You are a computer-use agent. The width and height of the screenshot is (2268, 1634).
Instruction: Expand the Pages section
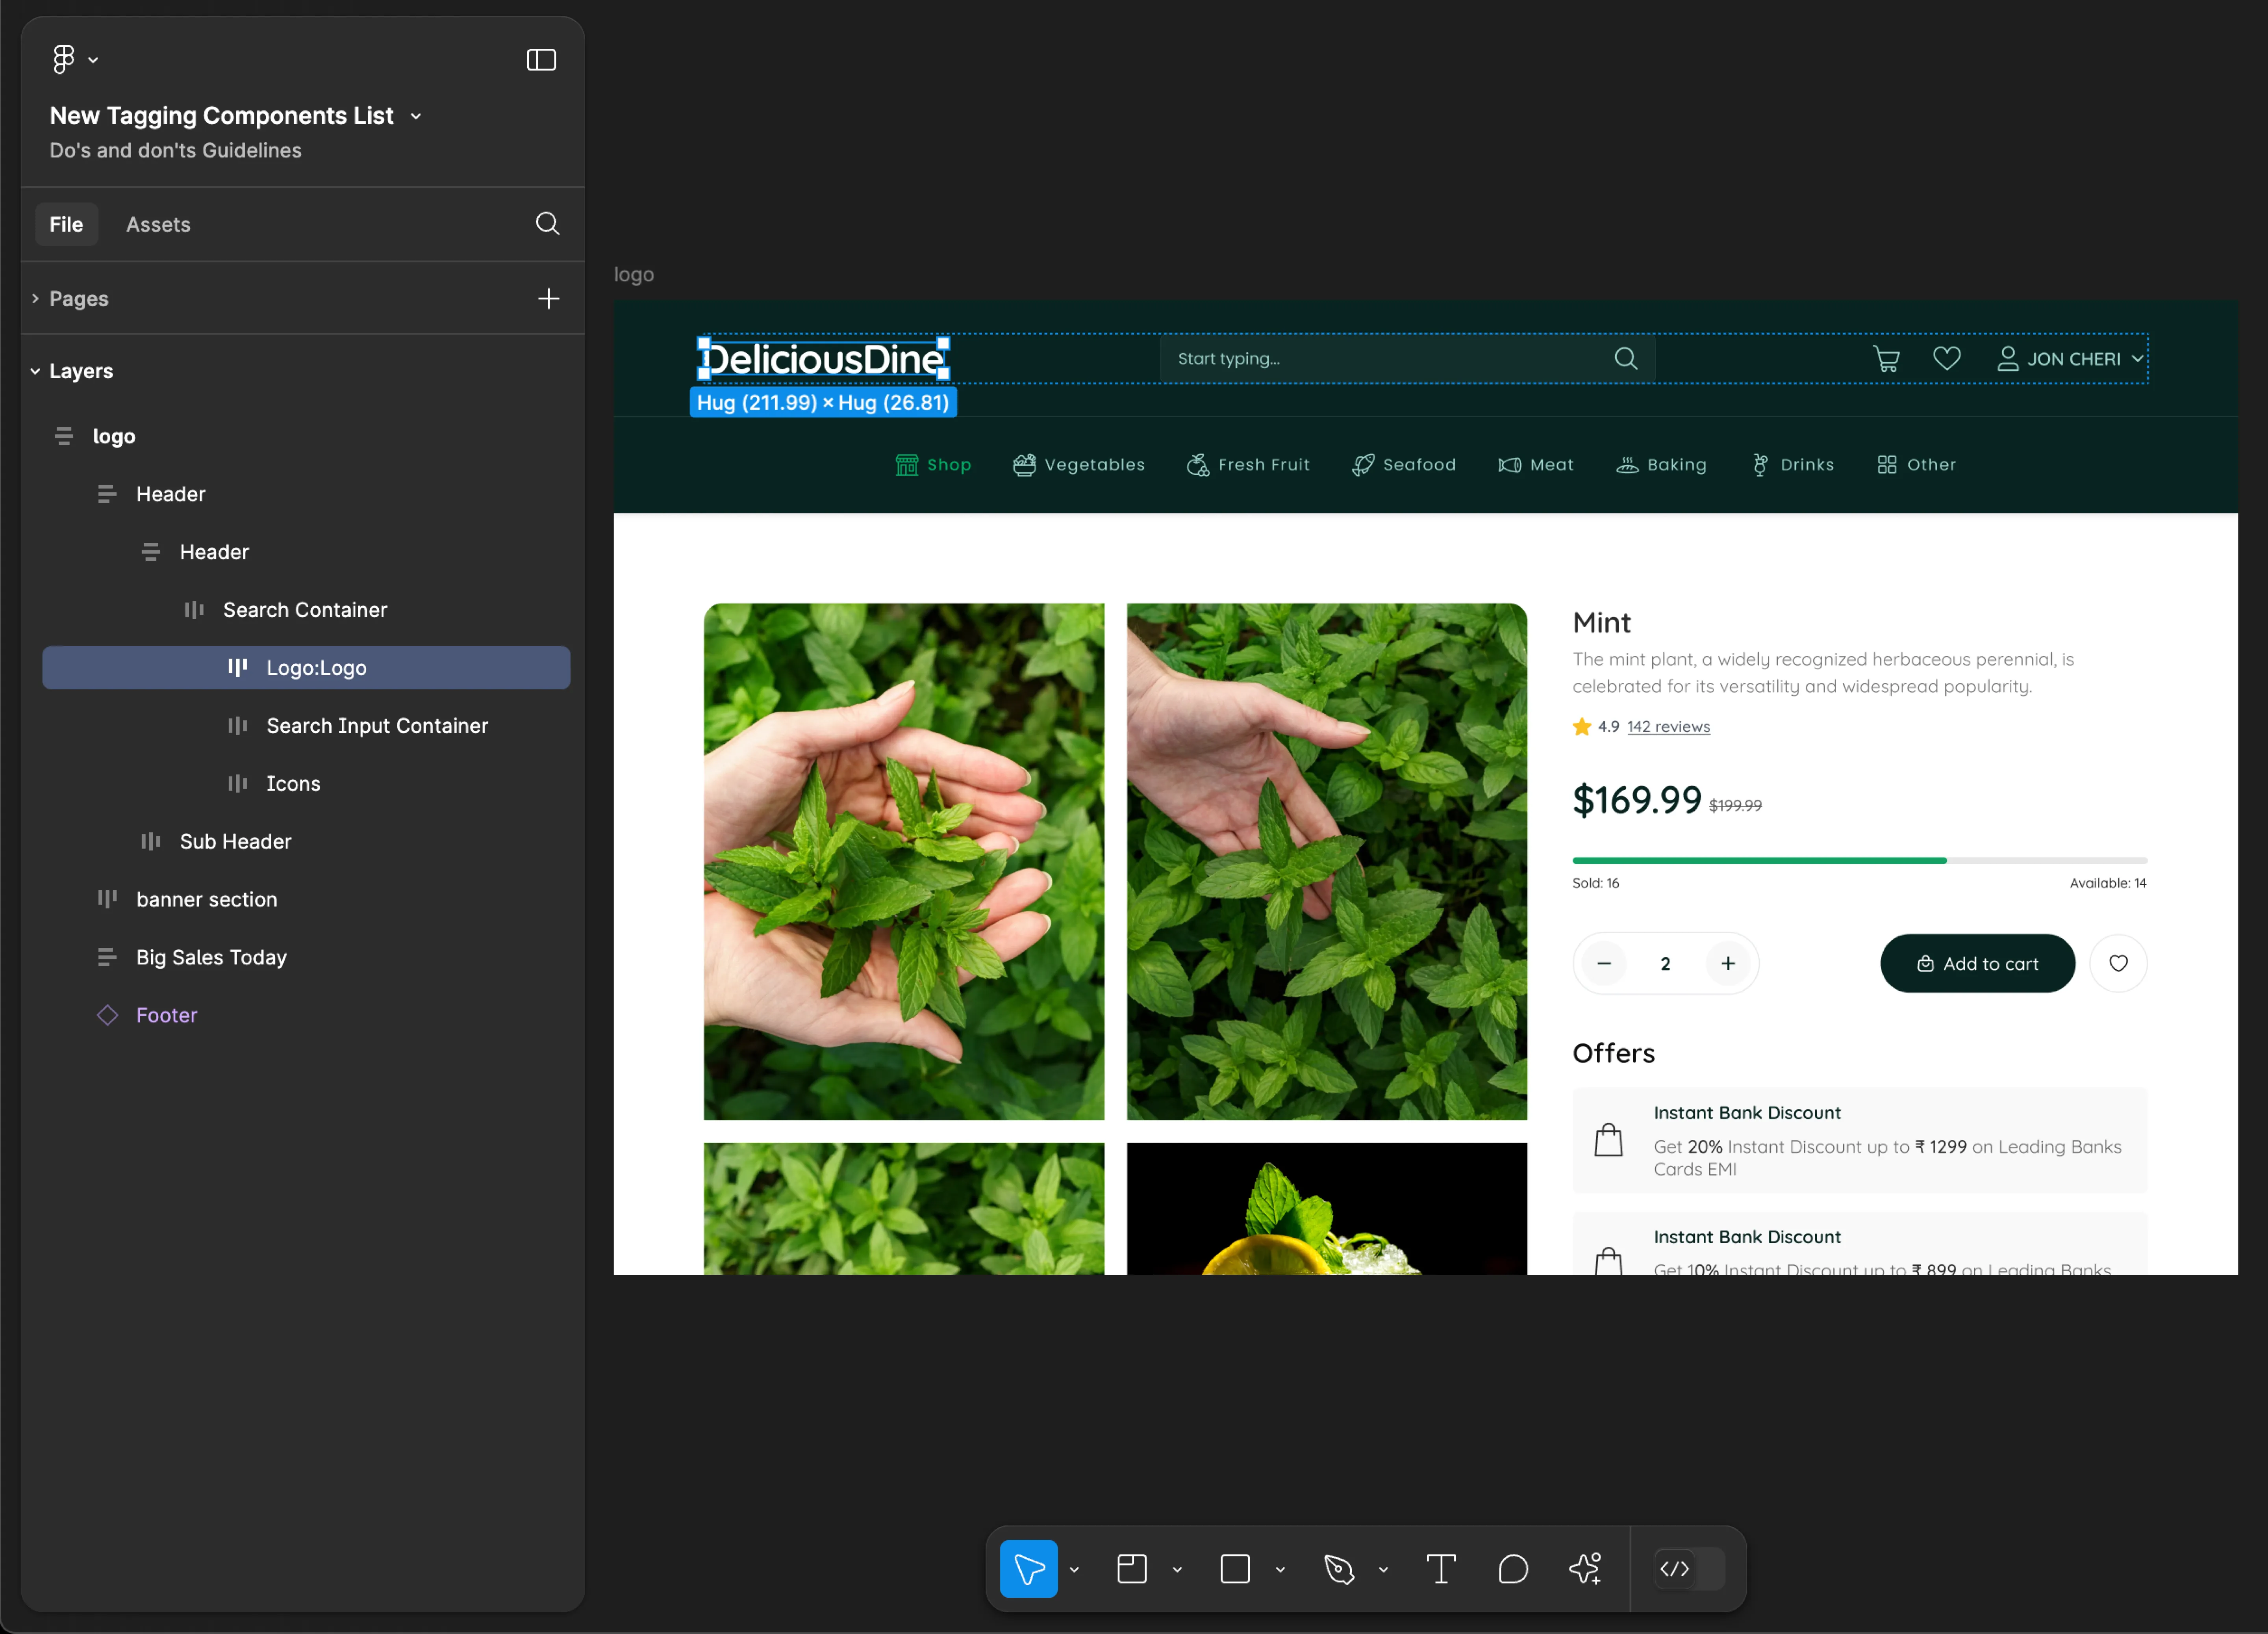pyautogui.click(x=35, y=296)
